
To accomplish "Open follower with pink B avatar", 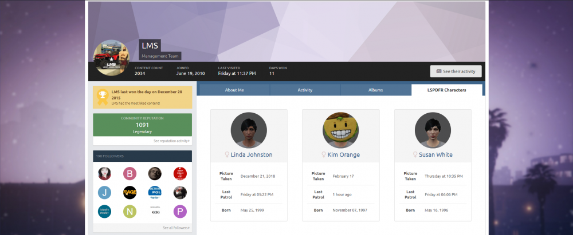I will click(x=129, y=173).
